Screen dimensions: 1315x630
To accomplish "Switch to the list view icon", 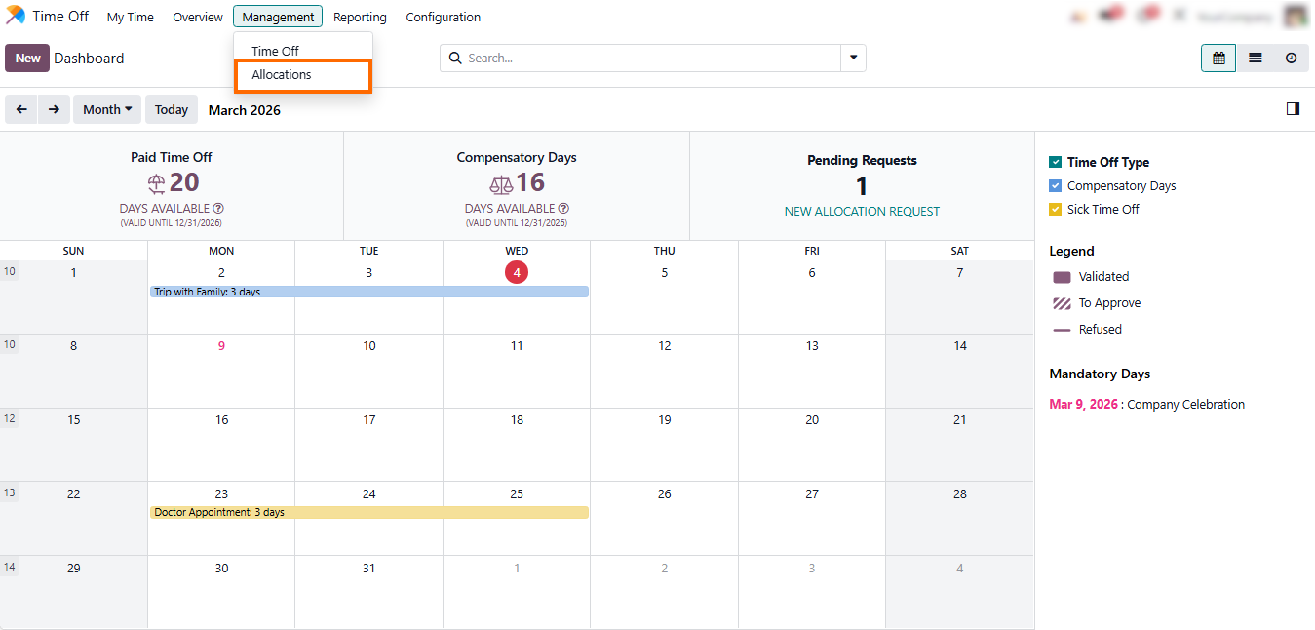I will 1256,59.
